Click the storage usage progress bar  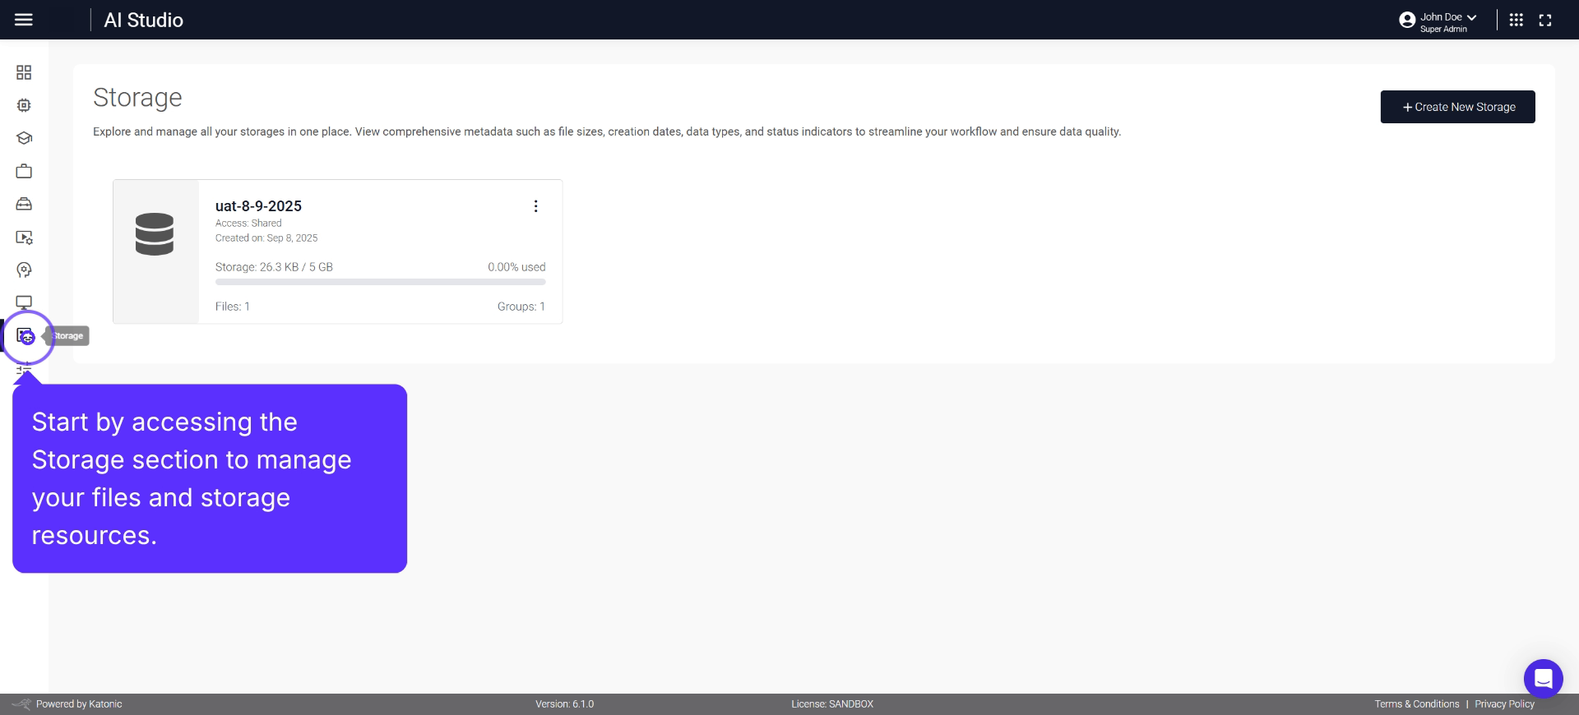pos(380,282)
